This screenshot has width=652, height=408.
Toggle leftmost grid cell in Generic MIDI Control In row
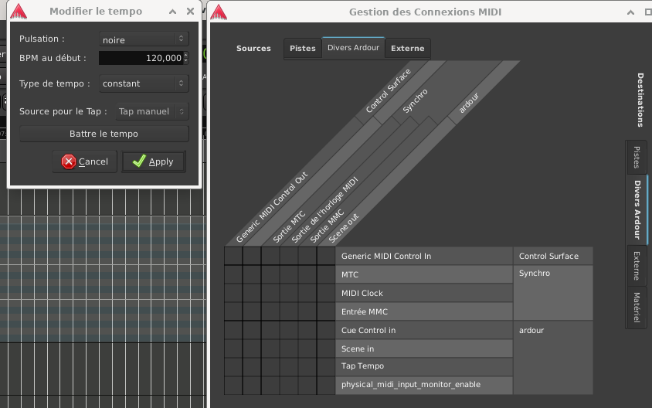233,257
